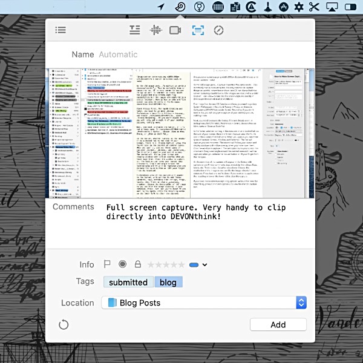Image resolution: width=363 pixels, height=363 pixels.
Task: Select the screen capture mode icon
Action: (198, 30)
